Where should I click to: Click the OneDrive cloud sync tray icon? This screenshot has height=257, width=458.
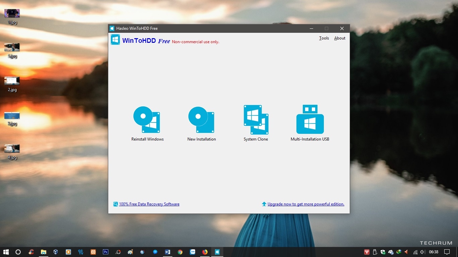(391, 252)
